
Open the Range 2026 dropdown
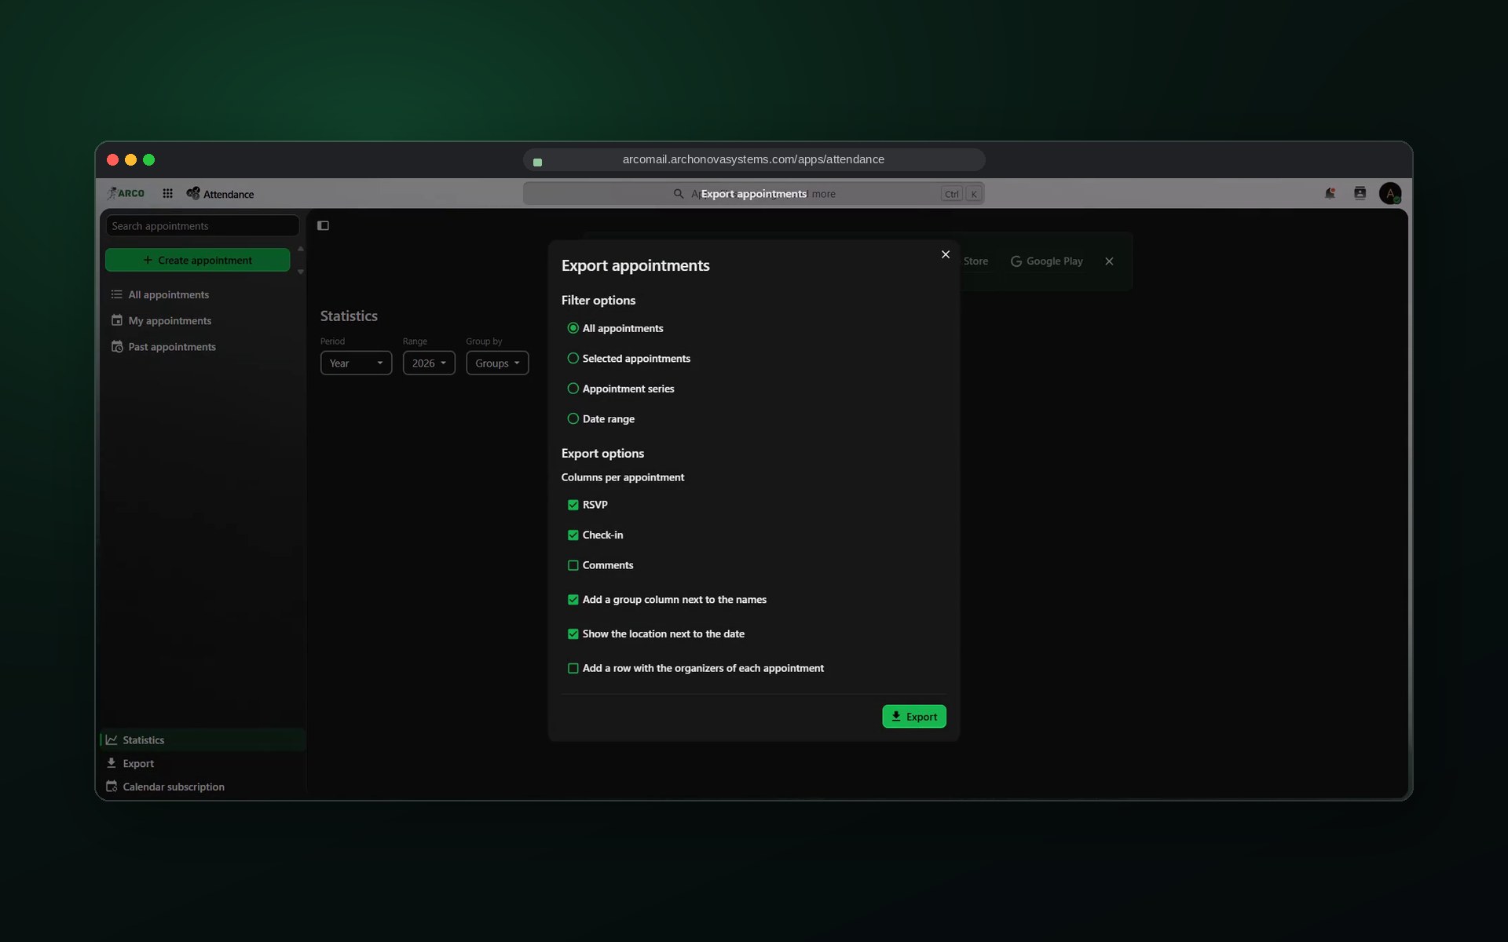point(429,363)
